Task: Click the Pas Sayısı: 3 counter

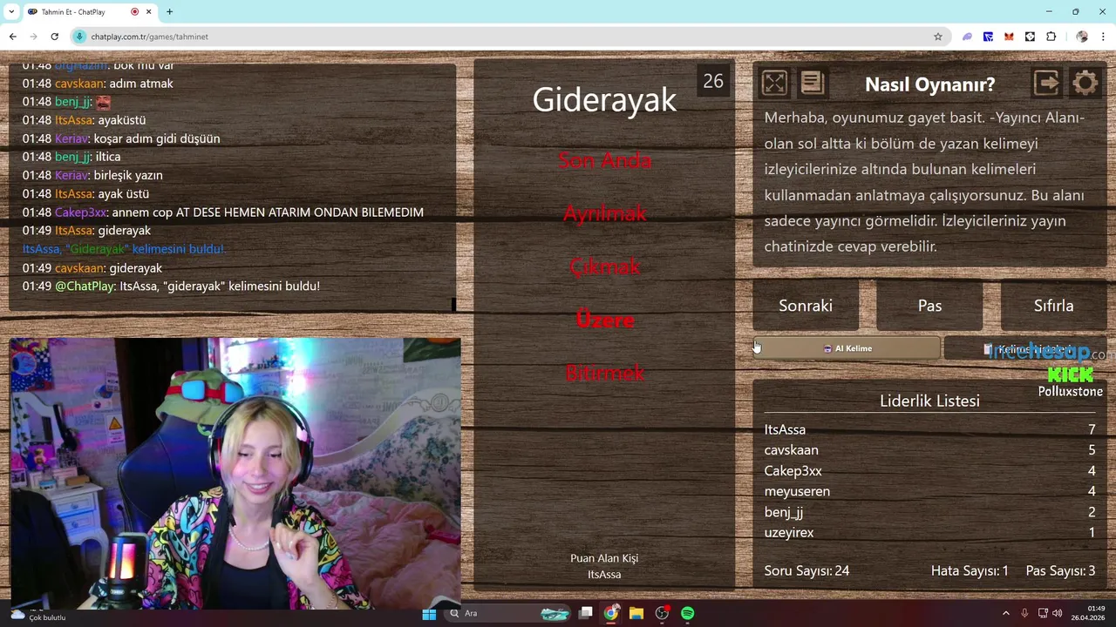Action: click(1060, 571)
